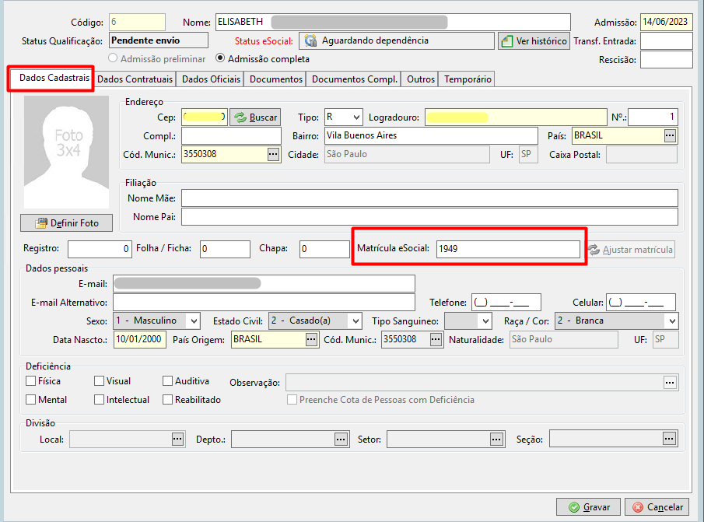Viewport: 704px width, 522px height.
Task: Click the Cep input field
Action: pos(205,117)
